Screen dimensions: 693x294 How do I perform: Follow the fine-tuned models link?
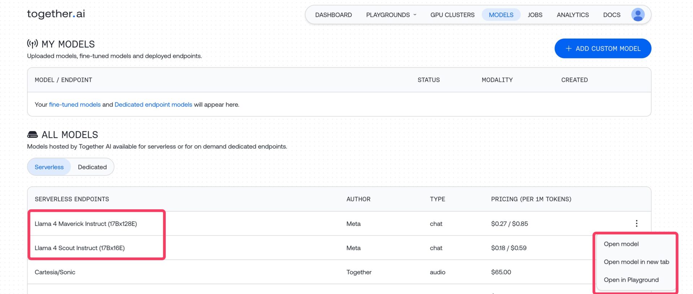tap(75, 105)
